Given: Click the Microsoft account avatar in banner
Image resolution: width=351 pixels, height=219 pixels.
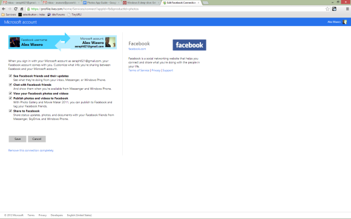Looking at the screenshot, I should [110, 42].
